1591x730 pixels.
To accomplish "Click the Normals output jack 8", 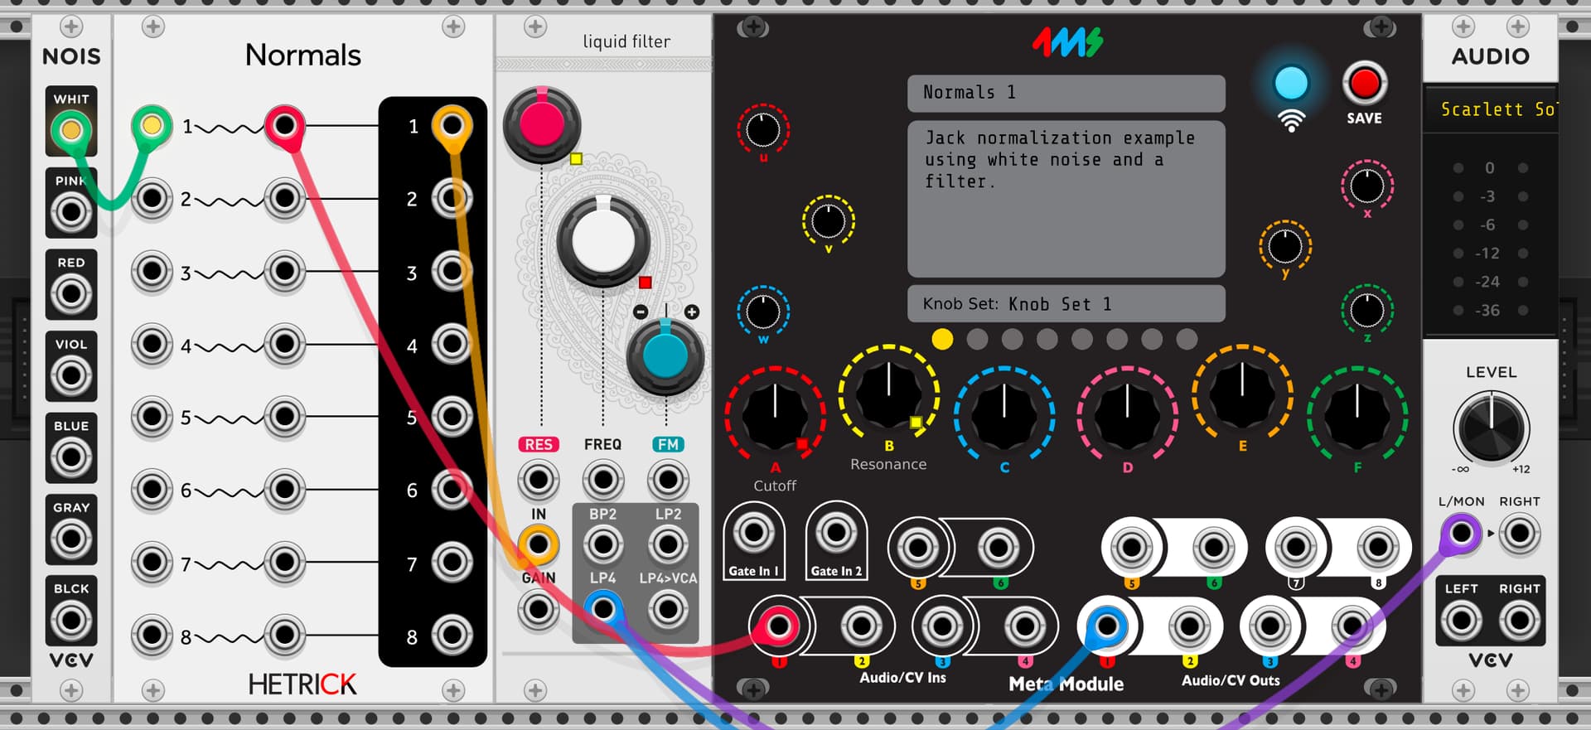I will 452,636.
